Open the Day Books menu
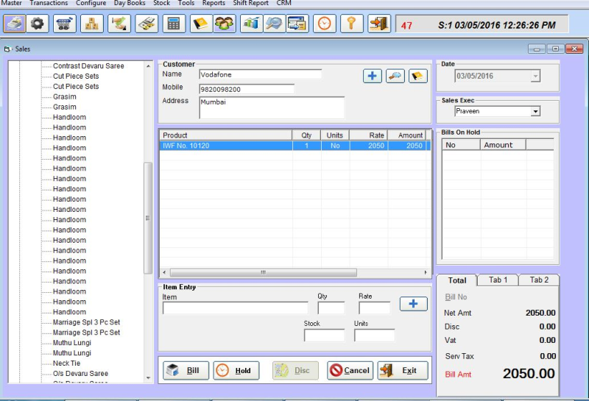The height and width of the screenshot is (401, 589). coord(130,3)
